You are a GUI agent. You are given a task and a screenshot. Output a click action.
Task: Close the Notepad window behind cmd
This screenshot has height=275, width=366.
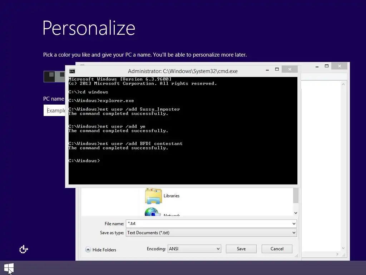tap(340, 66)
